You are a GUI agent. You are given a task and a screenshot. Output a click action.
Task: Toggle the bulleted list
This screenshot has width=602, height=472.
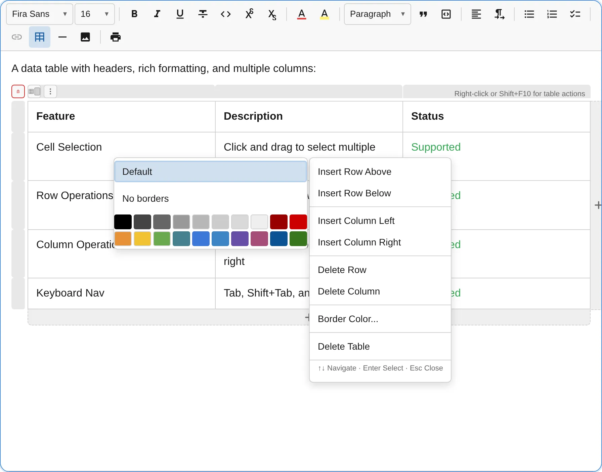click(529, 14)
